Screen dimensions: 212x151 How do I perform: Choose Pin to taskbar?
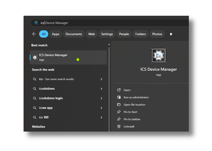(132, 119)
